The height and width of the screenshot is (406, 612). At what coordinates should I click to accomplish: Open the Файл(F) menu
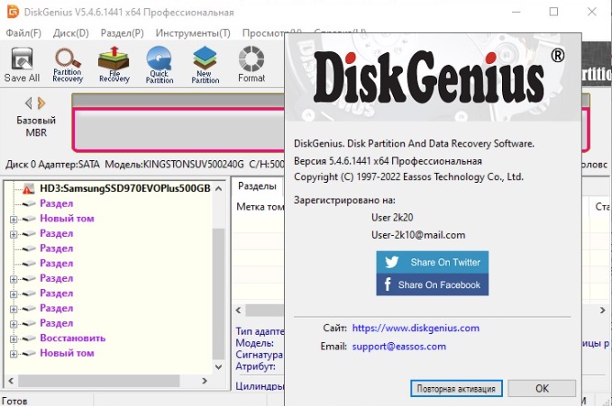pyautogui.click(x=23, y=33)
